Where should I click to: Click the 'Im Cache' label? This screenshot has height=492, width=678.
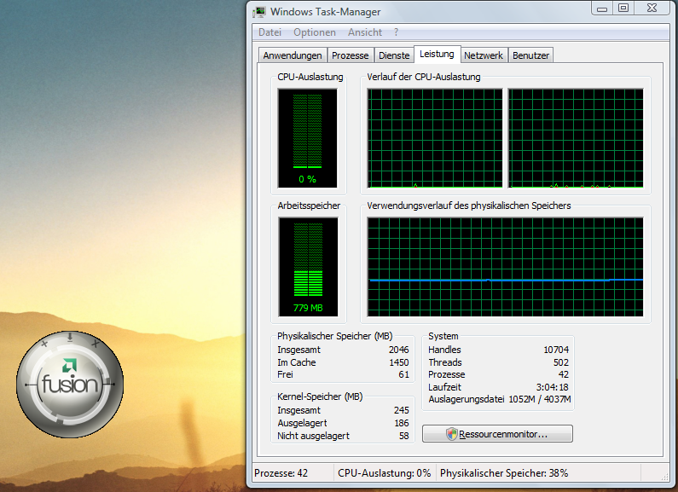[297, 362]
